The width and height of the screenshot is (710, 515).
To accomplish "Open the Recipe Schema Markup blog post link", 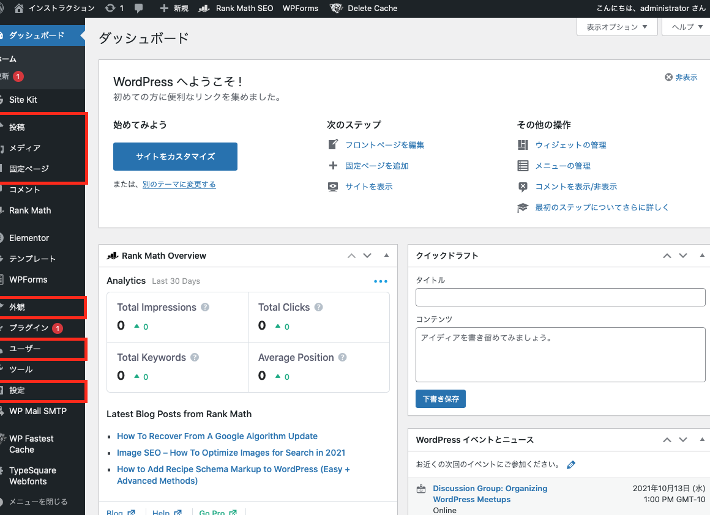I will point(233,475).
